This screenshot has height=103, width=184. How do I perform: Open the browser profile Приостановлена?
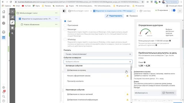click(x=170, y=2)
